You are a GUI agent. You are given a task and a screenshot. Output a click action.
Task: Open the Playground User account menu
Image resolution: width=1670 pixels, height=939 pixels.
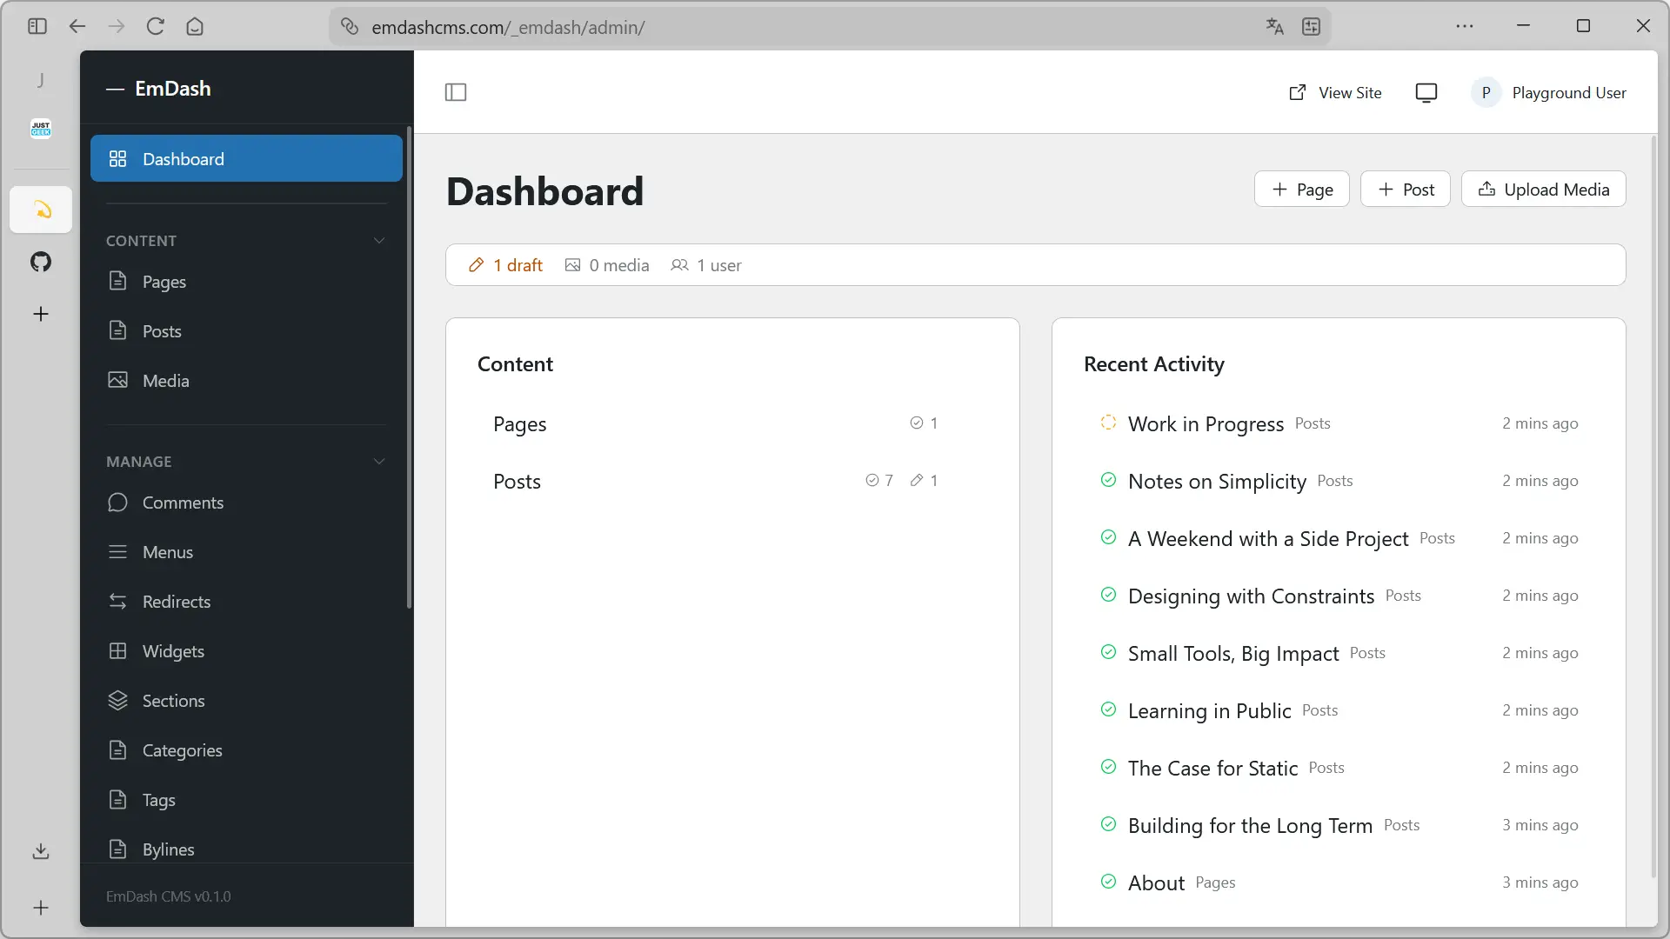coord(1549,93)
